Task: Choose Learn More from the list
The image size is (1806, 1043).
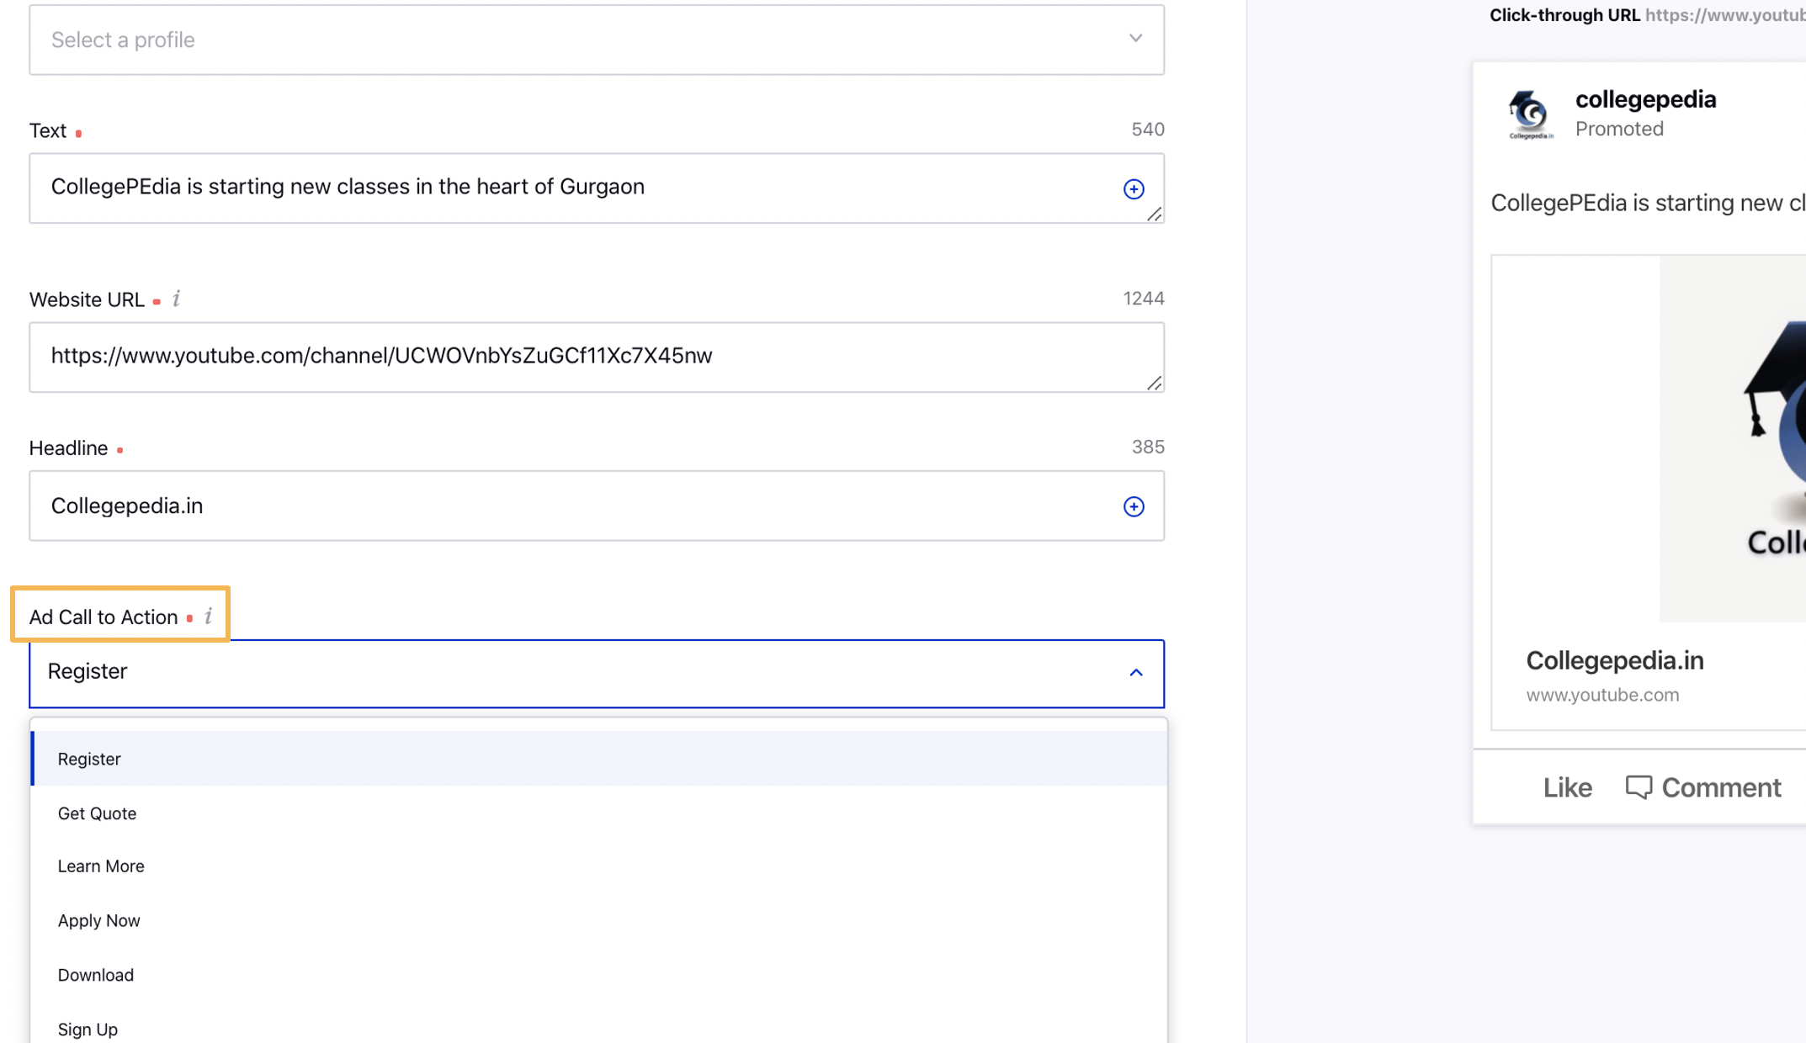Action: 598,866
